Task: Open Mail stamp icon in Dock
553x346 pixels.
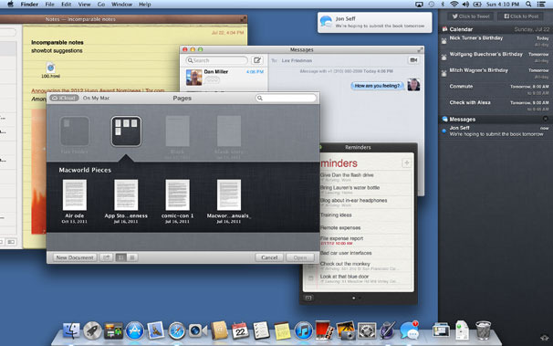Action: tap(155, 330)
